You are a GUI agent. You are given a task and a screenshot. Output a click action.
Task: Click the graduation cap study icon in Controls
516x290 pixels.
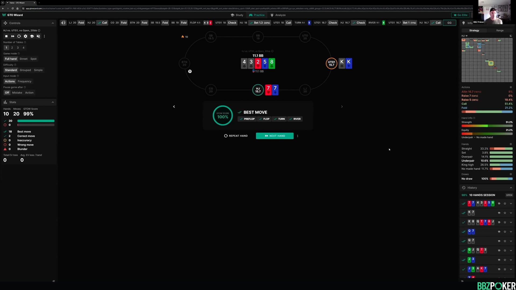point(32,36)
